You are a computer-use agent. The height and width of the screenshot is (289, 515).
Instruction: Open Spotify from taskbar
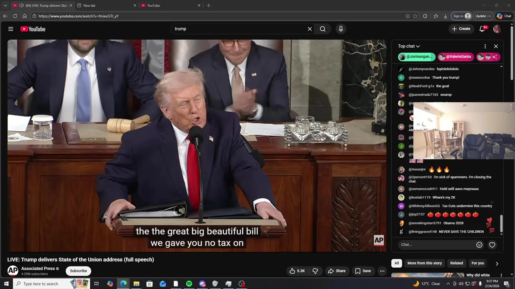(x=189, y=284)
